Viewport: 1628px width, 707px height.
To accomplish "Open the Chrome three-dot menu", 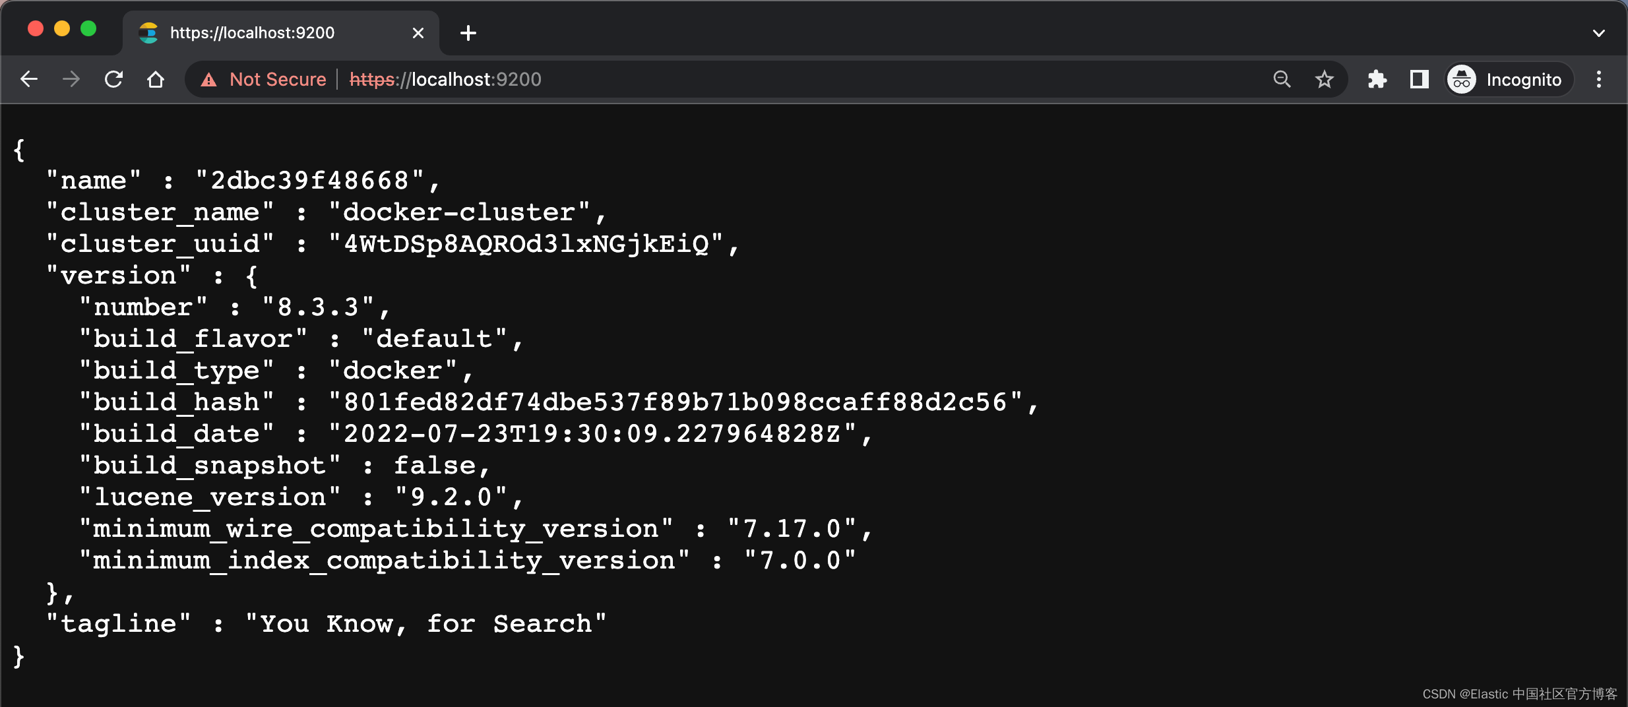I will click(x=1599, y=79).
